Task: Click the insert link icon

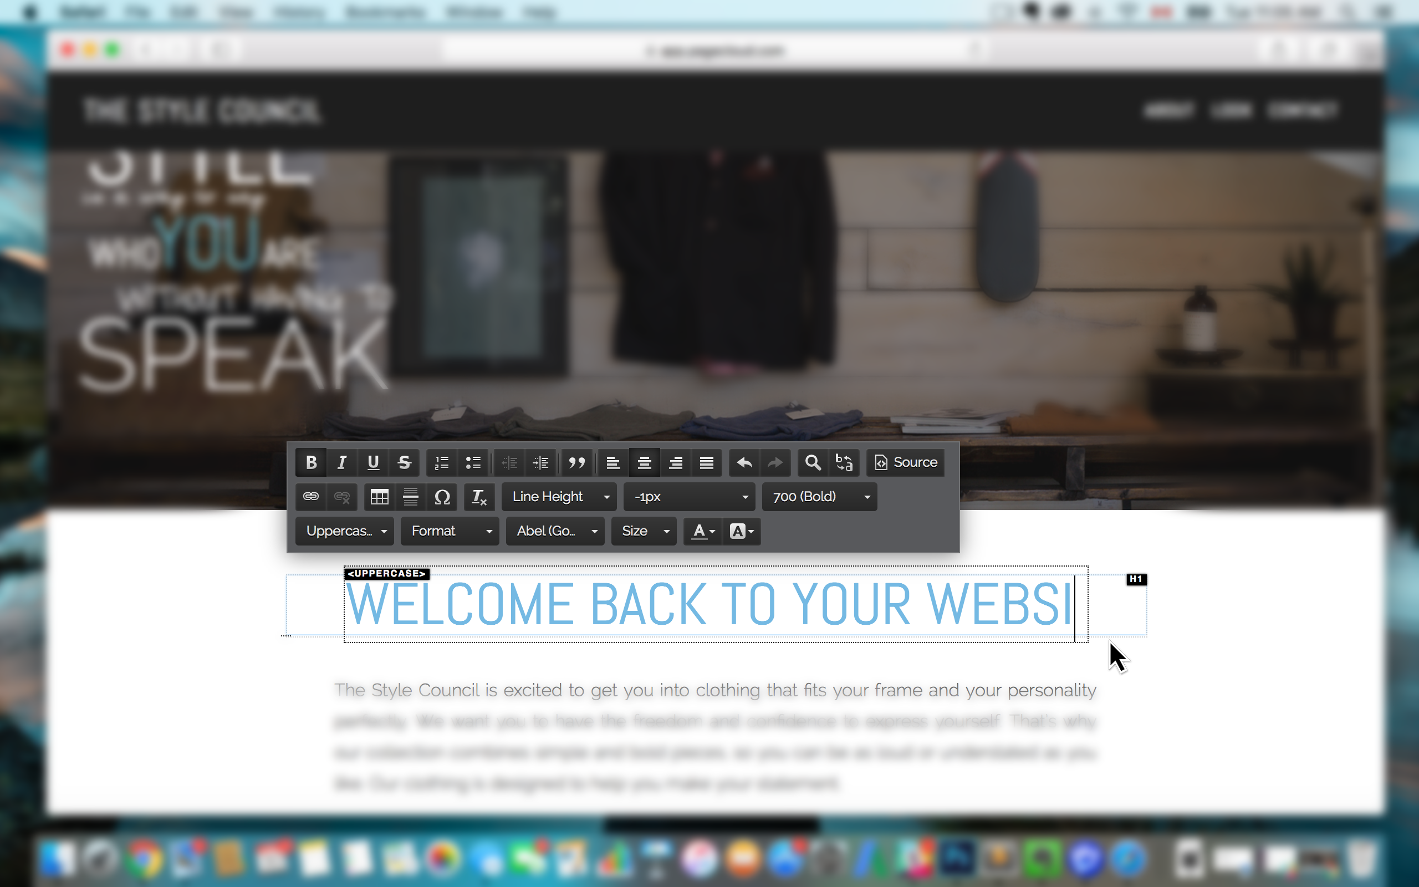Action: tap(312, 497)
